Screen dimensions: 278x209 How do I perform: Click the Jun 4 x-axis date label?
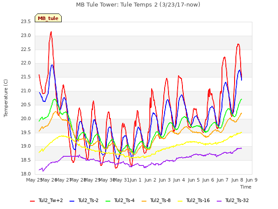coord(179,180)
